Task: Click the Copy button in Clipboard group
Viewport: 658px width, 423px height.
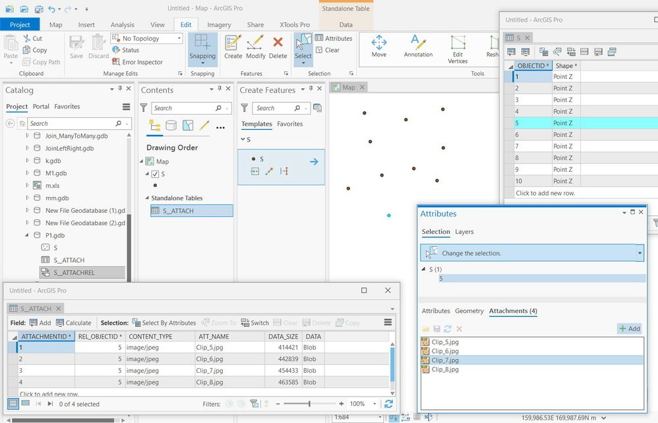Action: click(x=35, y=50)
